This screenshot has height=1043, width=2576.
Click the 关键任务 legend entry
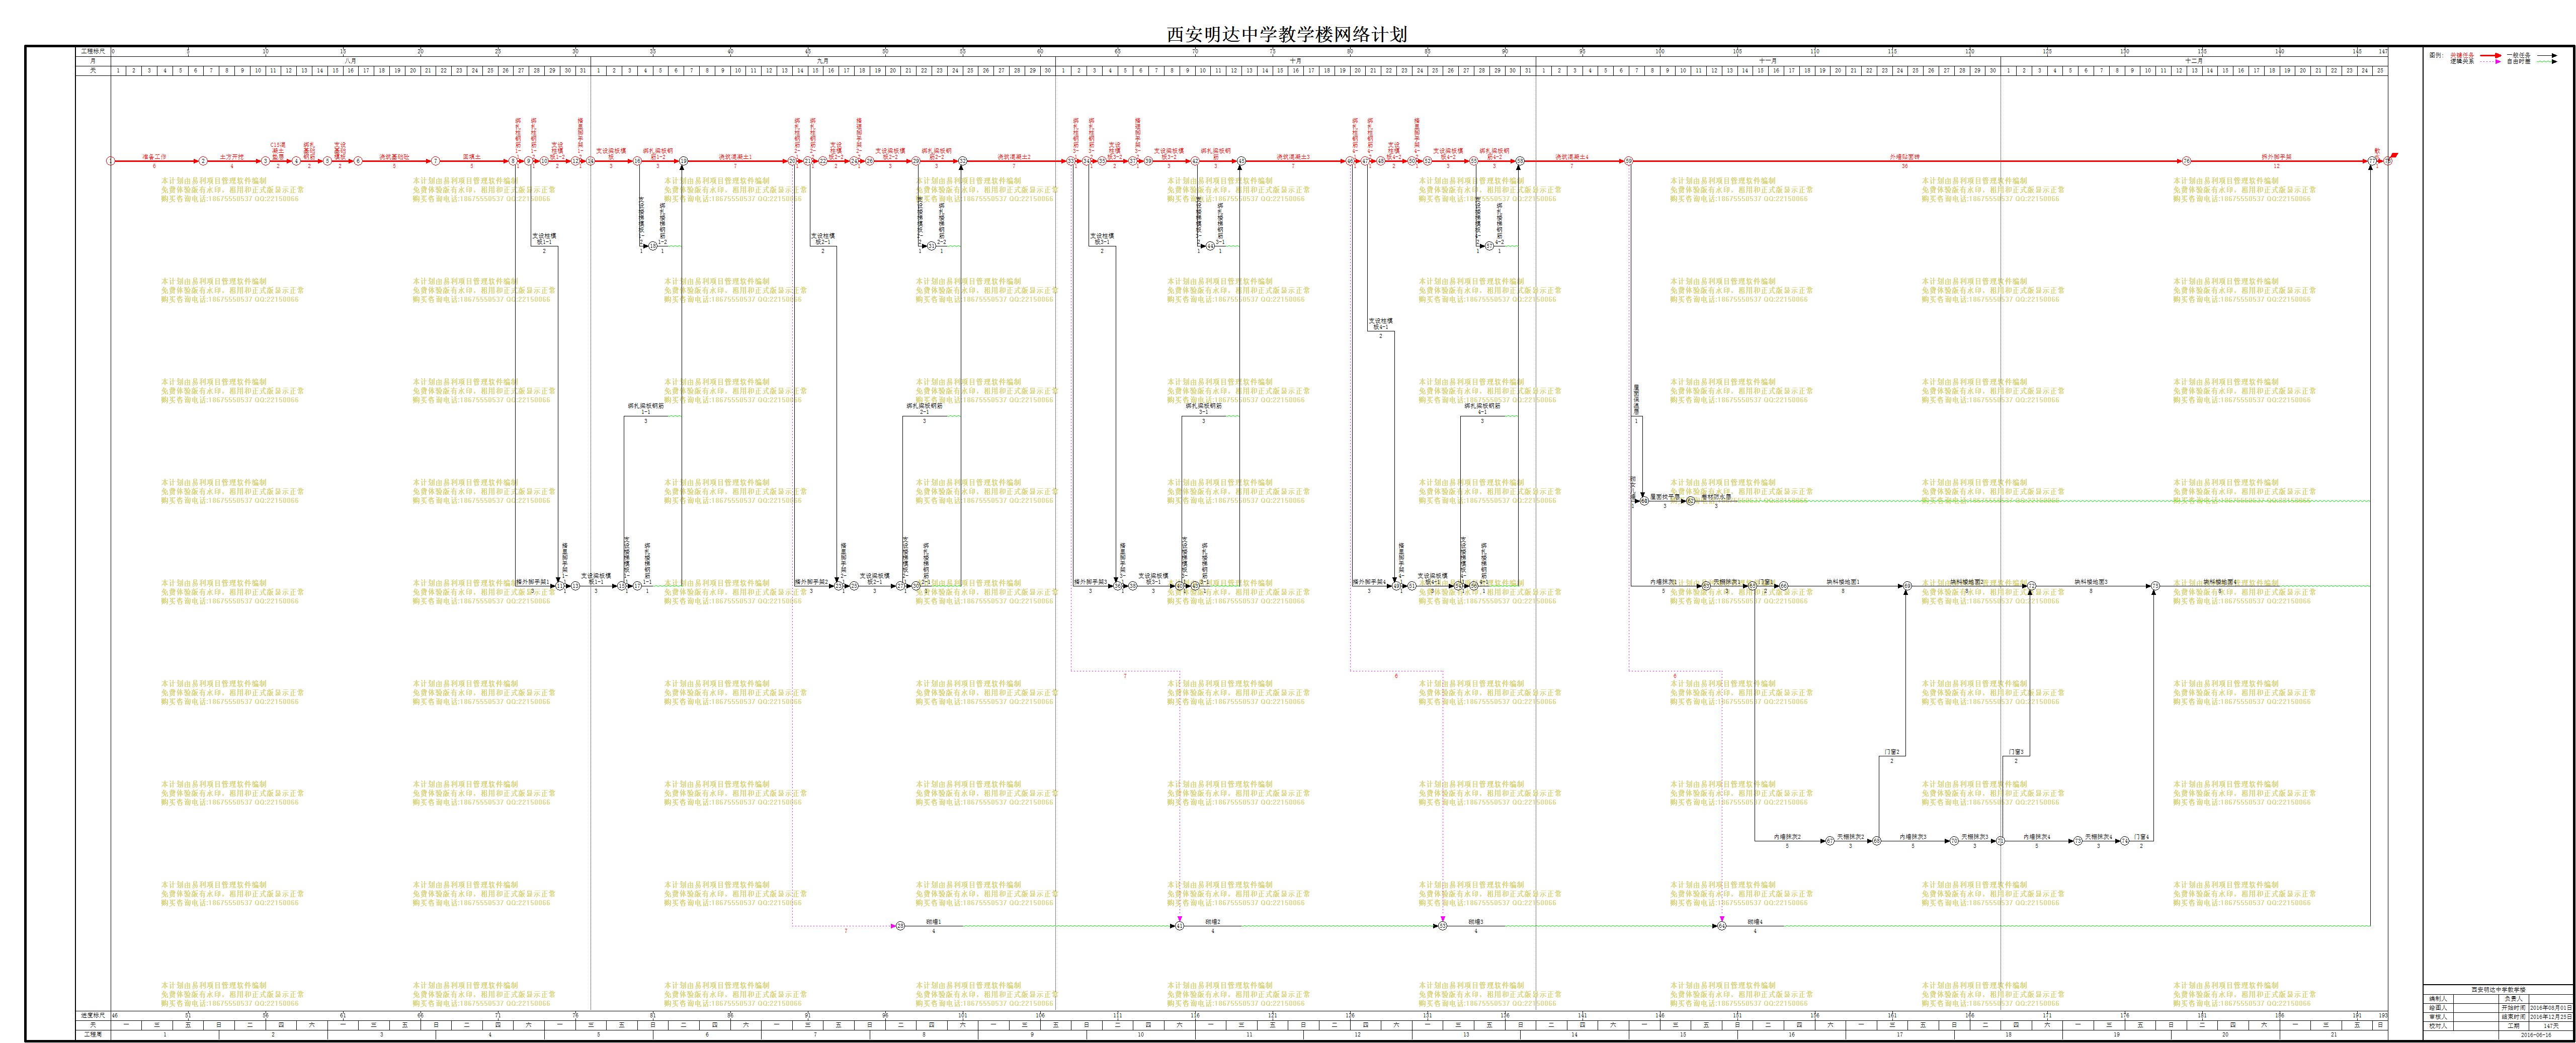(2462, 55)
